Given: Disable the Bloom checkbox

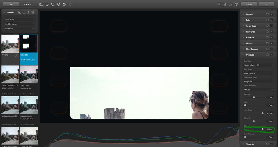Looking at the screenshot, I should click(x=272, y=43).
